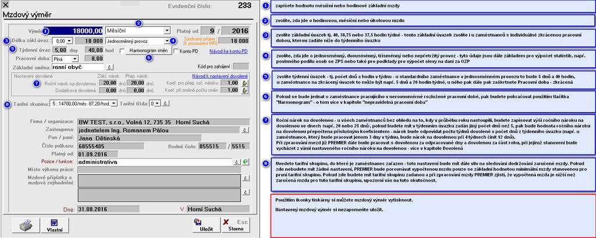Open the č. lookup for second Mzdové příplatky box
The width and height of the screenshot is (596, 238).
pyautogui.click(x=246, y=192)
